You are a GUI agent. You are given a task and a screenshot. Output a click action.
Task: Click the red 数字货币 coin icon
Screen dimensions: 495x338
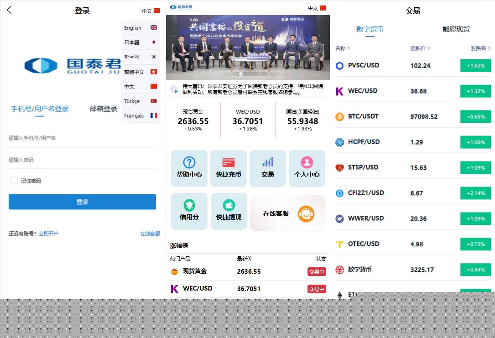tap(339, 270)
